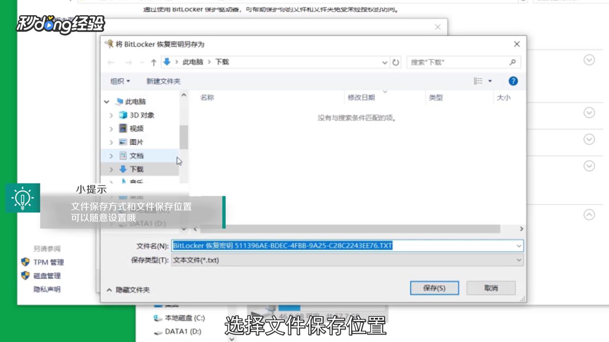Click the download icon in the address bar
Screen dimensions: 609x342
(x=167, y=62)
